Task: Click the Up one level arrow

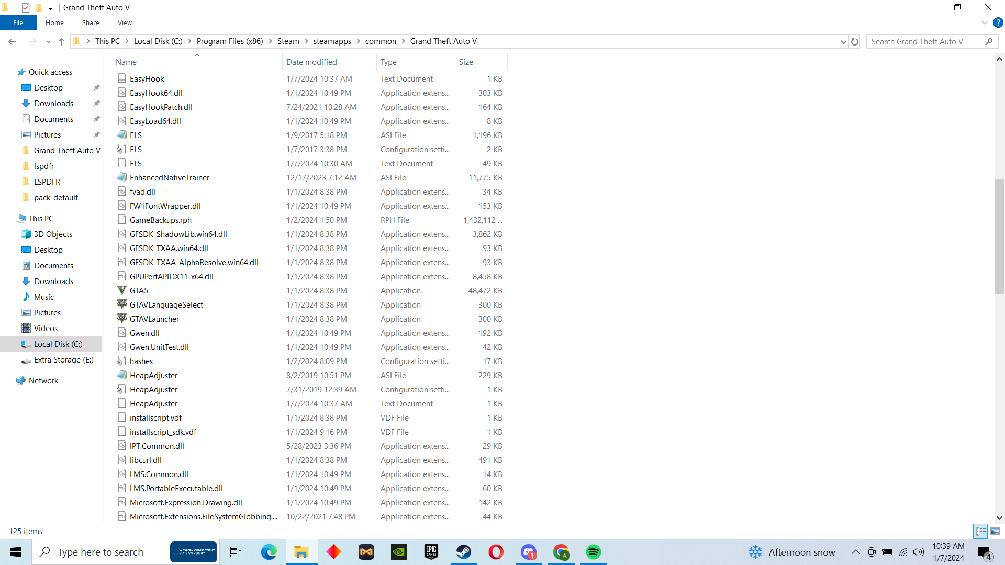Action: [x=62, y=42]
